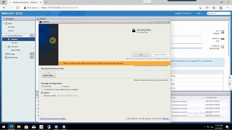Click the Networking globe icon in Navigator
Image resolution: width=232 pixels, height=130 pixels.
(x=6, y=57)
